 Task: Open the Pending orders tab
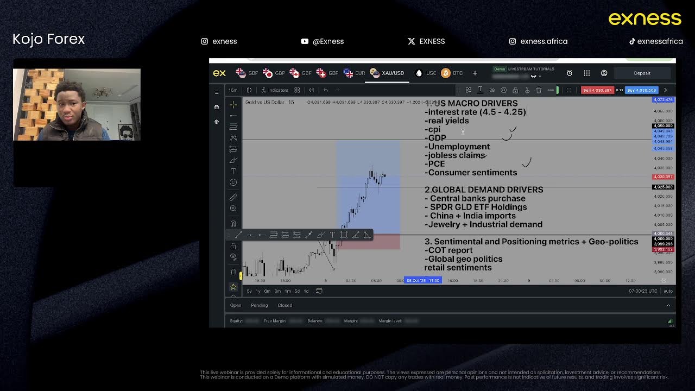[259, 305]
